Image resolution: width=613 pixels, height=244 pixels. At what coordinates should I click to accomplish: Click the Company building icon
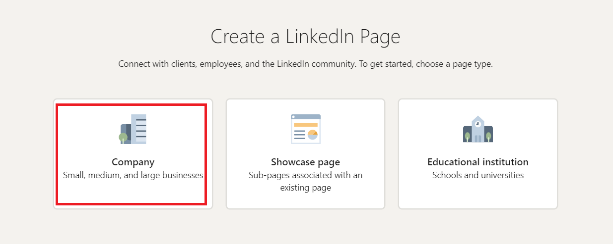pyautogui.click(x=133, y=129)
